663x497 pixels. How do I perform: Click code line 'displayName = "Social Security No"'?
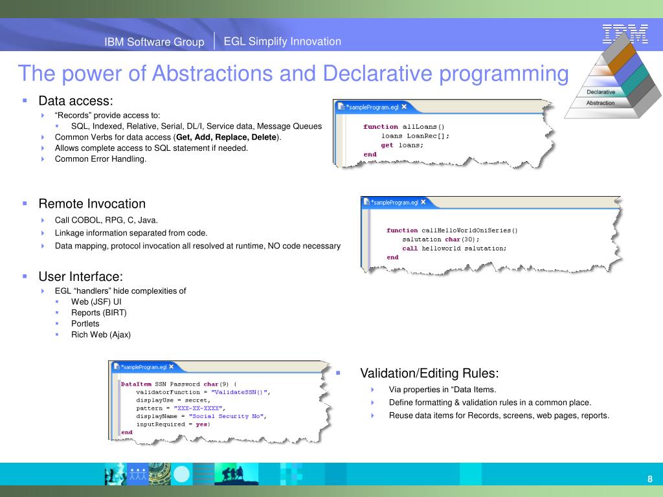click(x=202, y=416)
